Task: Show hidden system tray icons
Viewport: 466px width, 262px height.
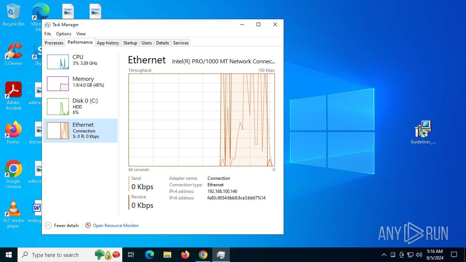Action: pos(384,255)
